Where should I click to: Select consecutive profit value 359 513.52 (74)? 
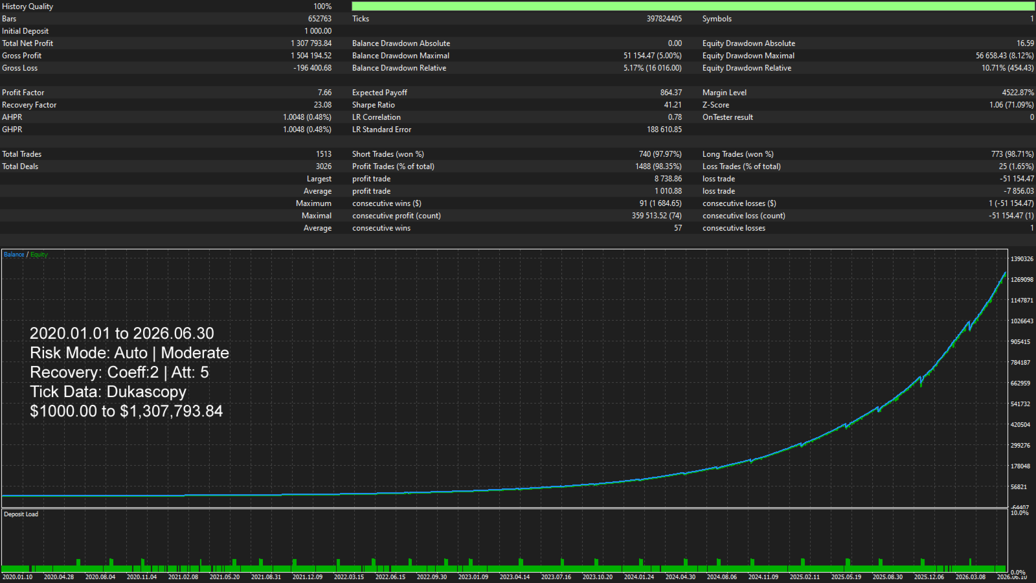click(657, 216)
